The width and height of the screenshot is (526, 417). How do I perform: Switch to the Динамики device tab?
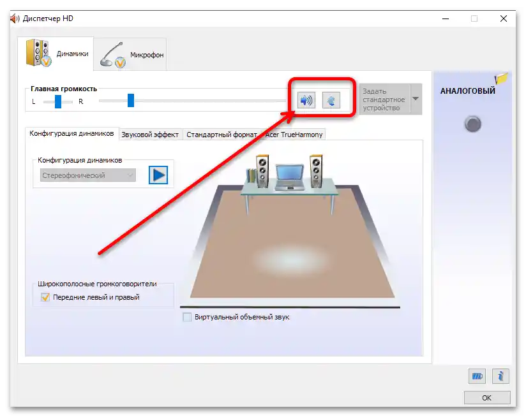tap(56, 54)
